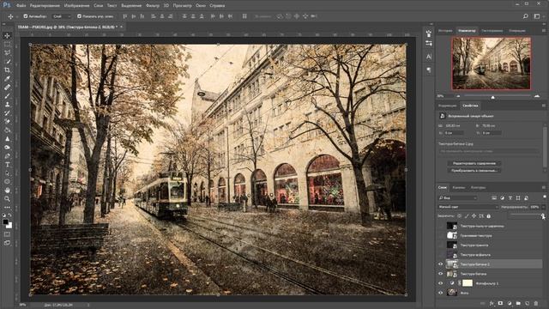The height and width of the screenshot is (309, 549).
Task: Click Преобразовать в связанные button
Action: tap(474, 170)
